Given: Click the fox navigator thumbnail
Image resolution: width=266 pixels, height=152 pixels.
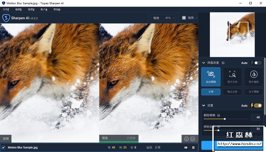Looking at the screenshot, I should [x=232, y=35].
